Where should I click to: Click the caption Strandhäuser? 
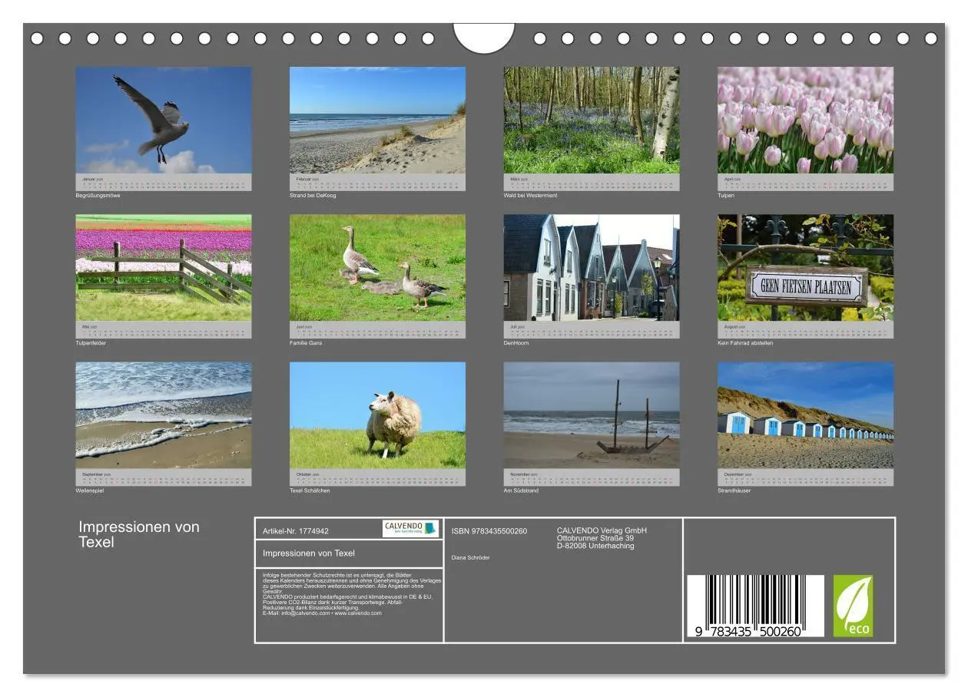(734, 491)
